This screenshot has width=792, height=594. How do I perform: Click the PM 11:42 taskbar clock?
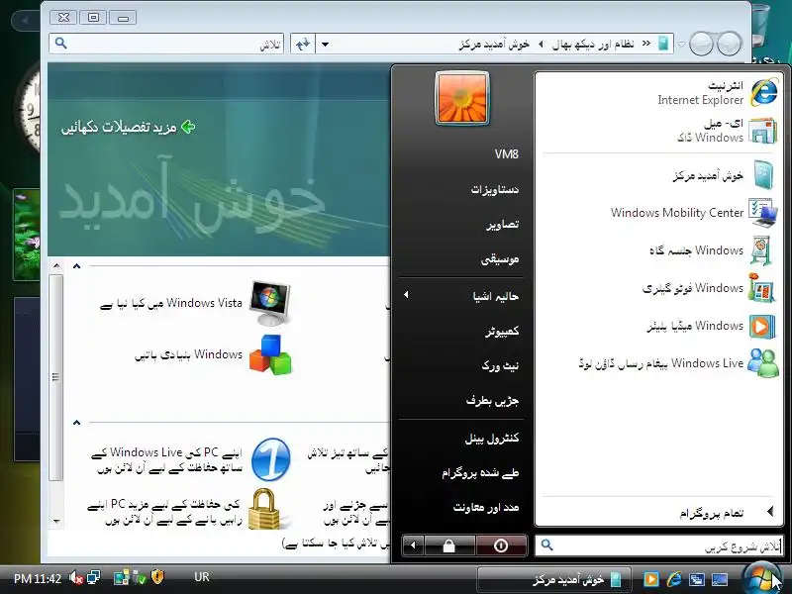[38, 578]
